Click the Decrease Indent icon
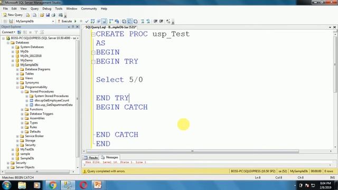 pos(155,21)
